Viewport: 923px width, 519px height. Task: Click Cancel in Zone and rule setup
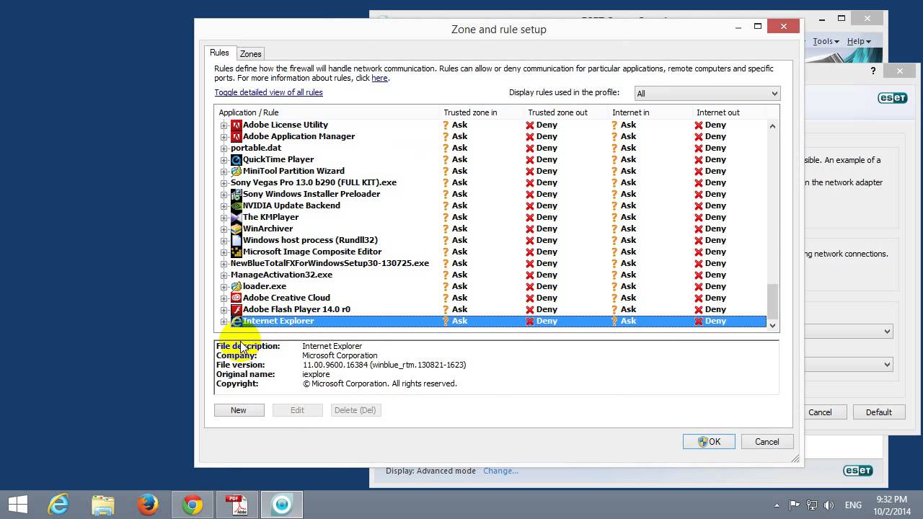click(767, 442)
